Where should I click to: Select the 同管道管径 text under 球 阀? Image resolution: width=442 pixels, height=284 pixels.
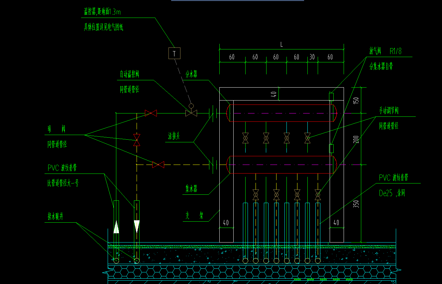click(57, 144)
